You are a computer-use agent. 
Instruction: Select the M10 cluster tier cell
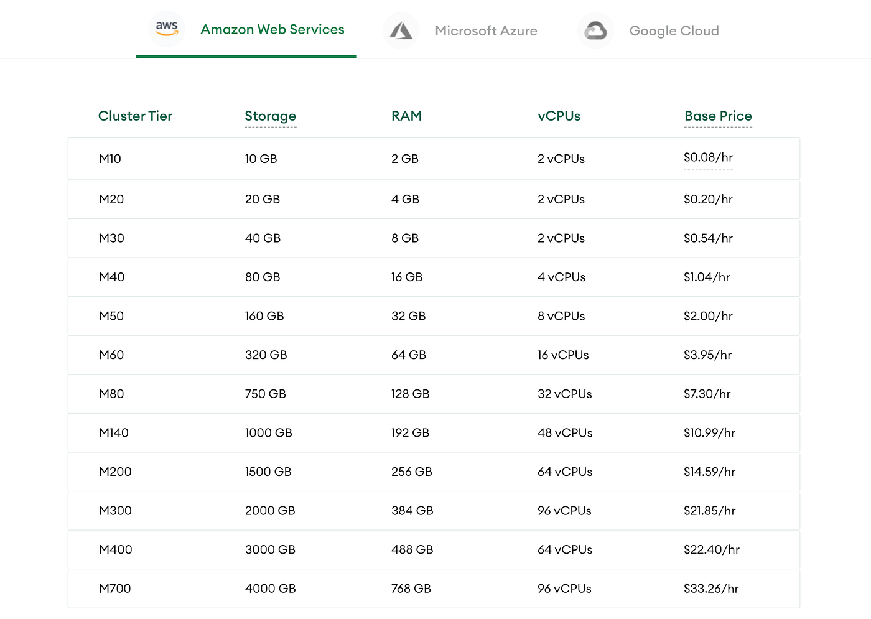click(x=110, y=159)
